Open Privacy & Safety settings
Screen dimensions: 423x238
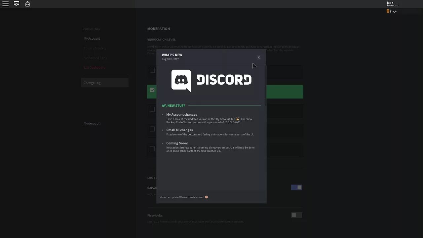point(95,48)
